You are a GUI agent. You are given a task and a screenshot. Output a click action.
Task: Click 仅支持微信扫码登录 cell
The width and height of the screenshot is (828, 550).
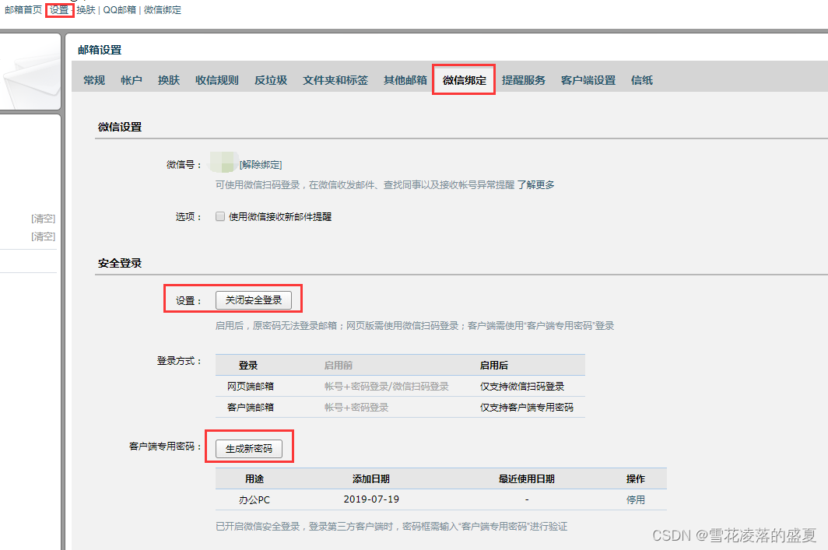[521, 387]
